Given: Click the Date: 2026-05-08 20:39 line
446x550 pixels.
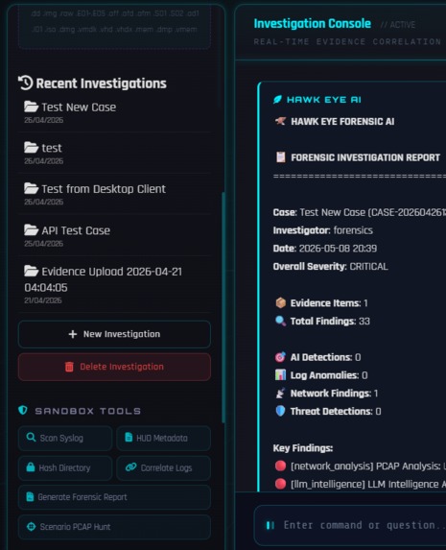Looking at the screenshot, I should coord(325,249).
